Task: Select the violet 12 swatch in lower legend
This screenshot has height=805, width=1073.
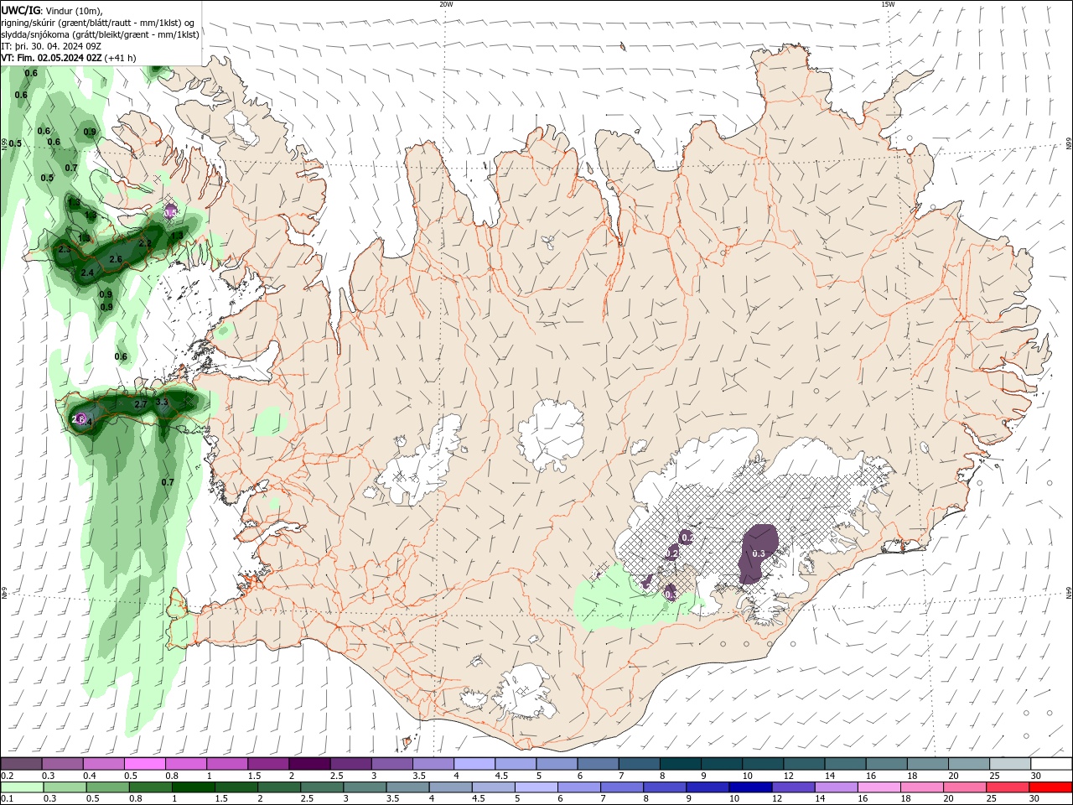Action: 793,787
